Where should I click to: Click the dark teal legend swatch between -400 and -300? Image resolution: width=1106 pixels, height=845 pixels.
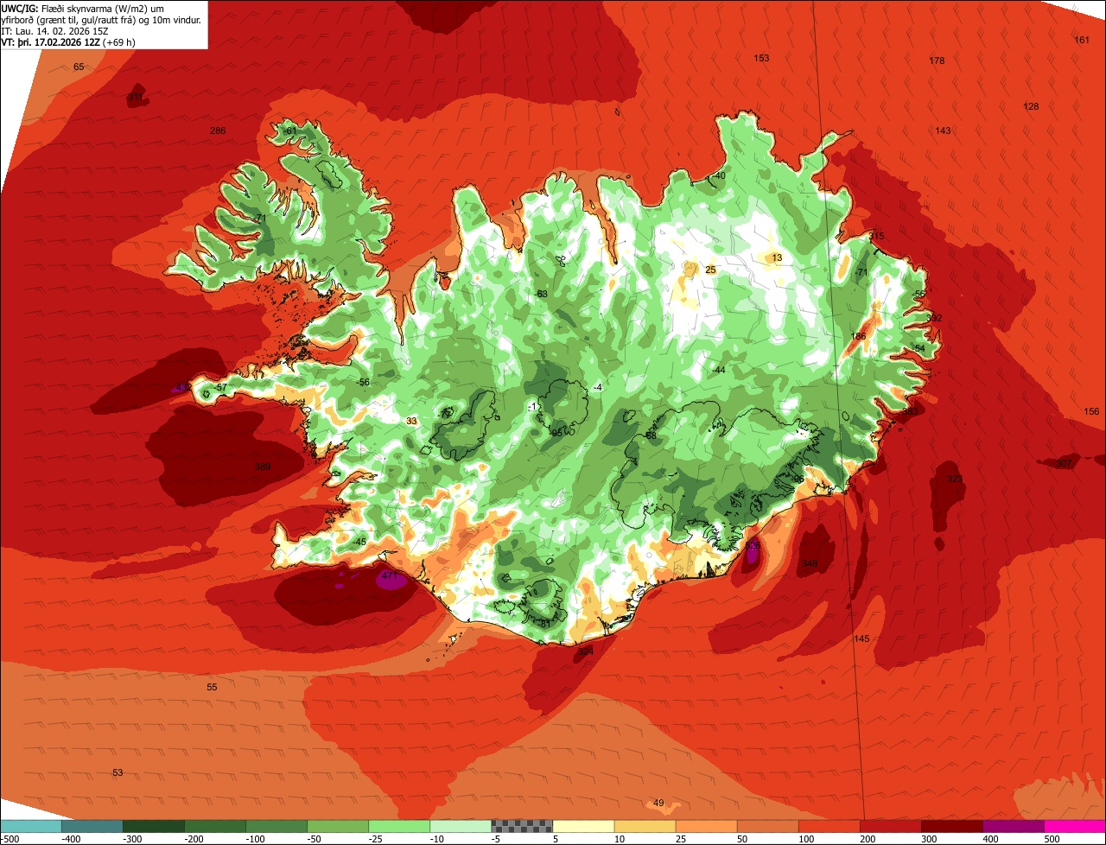pyautogui.click(x=92, y=825)
